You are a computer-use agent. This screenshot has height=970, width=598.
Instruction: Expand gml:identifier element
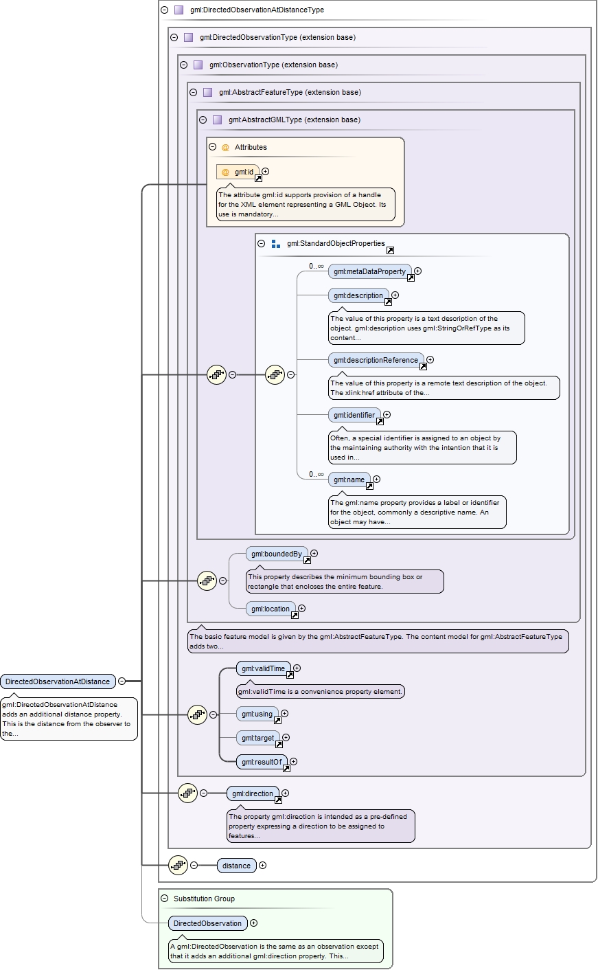387,415
